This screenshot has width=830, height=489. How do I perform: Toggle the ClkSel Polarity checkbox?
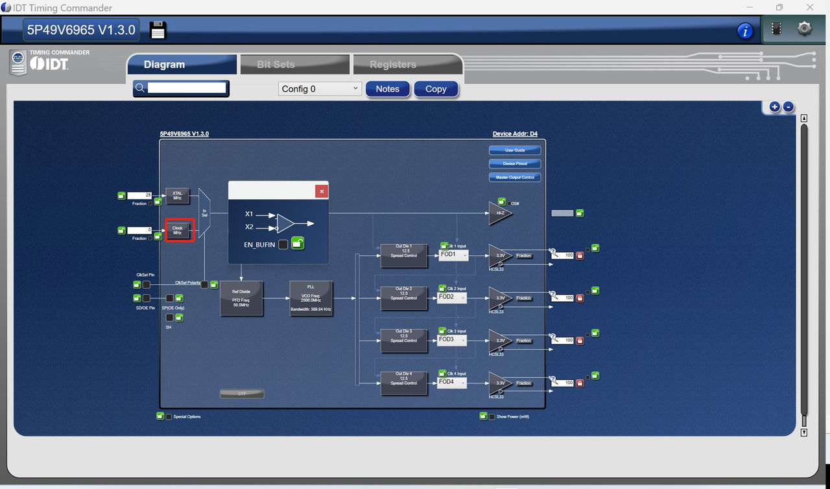(205, 284)
